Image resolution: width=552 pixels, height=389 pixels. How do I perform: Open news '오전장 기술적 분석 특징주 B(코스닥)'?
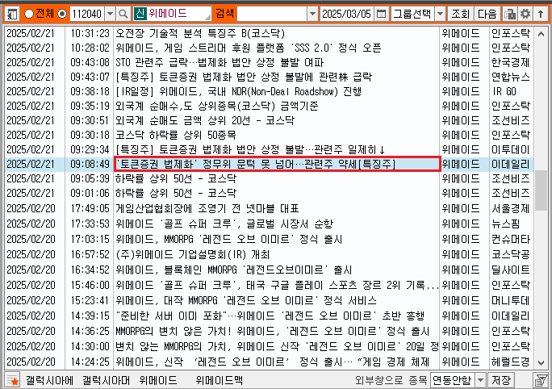pyautogui.click(x=200, y=33)
